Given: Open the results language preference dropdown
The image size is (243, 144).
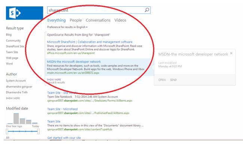Looking at the screenshot, I should [x=67, y=27].
